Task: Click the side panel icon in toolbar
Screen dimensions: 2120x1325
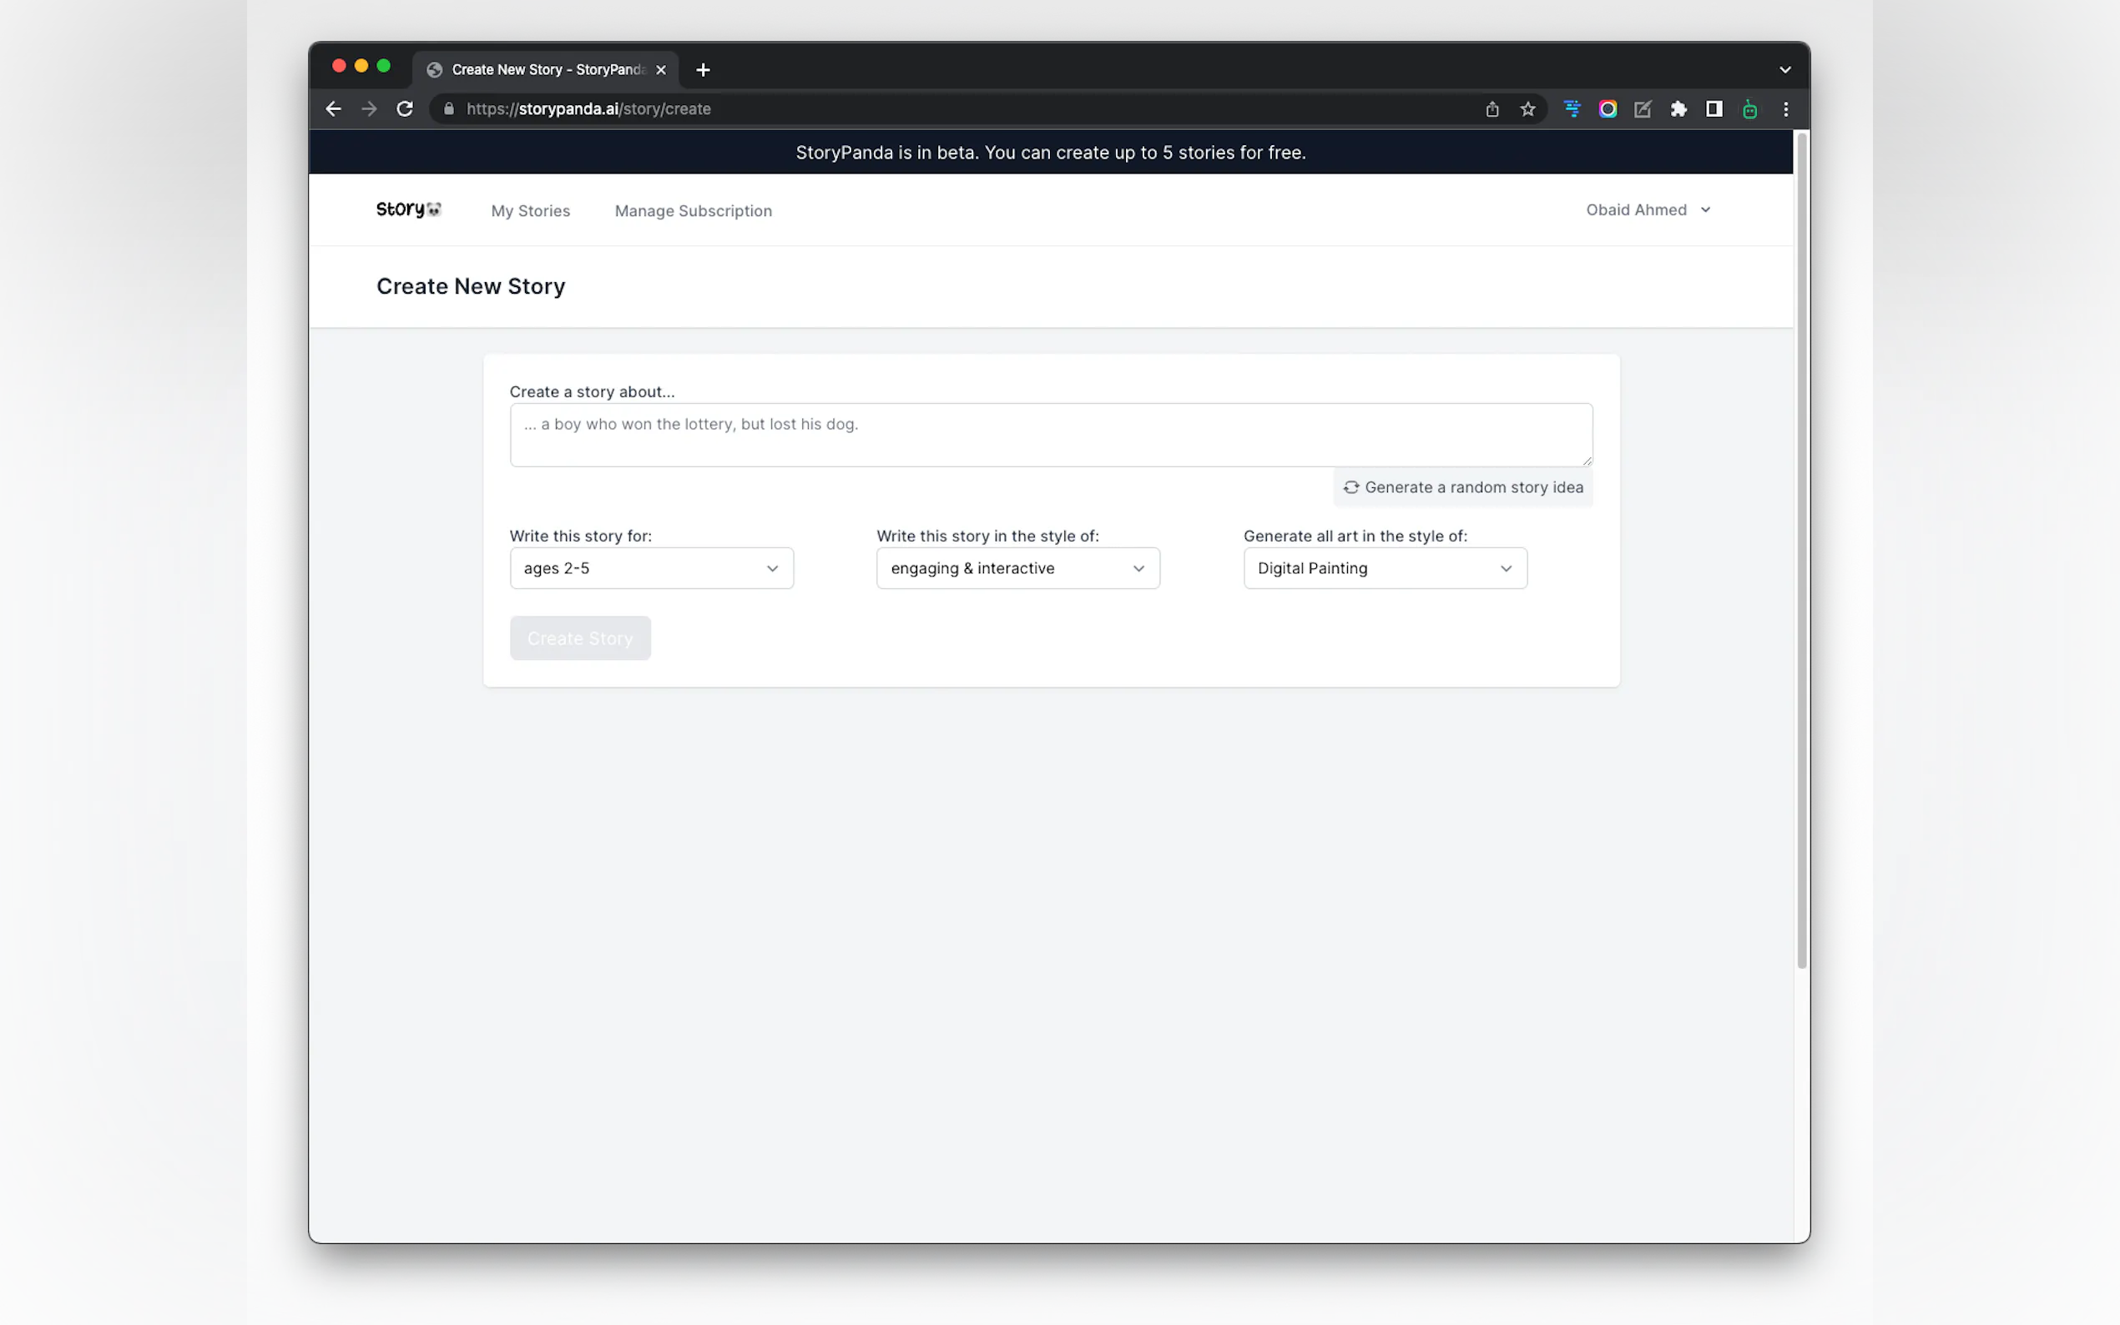Action: (x=1714, y=108)
